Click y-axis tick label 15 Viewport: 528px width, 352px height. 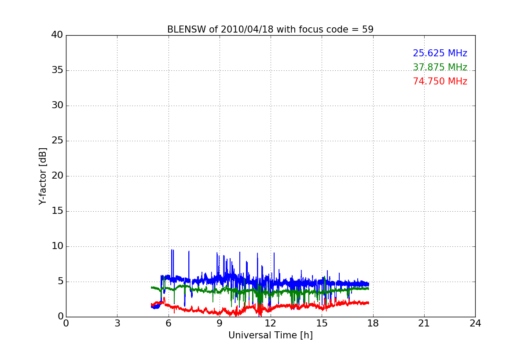click(x=57, y=211)
